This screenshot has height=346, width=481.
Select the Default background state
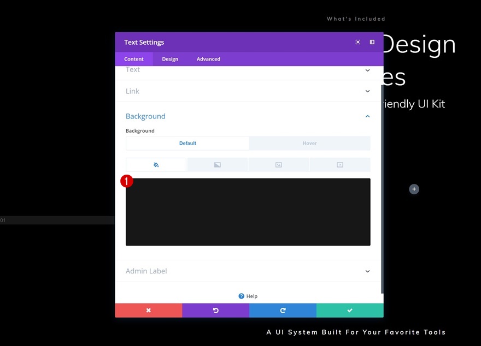coord(187,144)
